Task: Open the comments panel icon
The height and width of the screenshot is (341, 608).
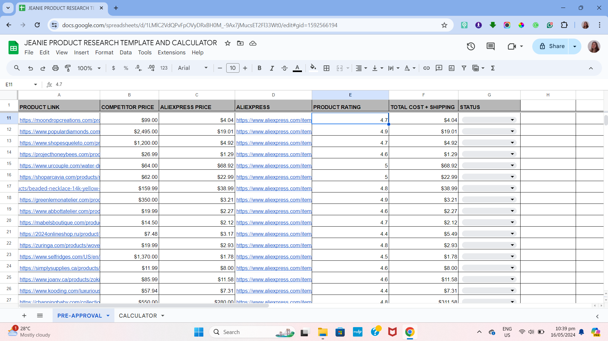Action: coord(490,46)
